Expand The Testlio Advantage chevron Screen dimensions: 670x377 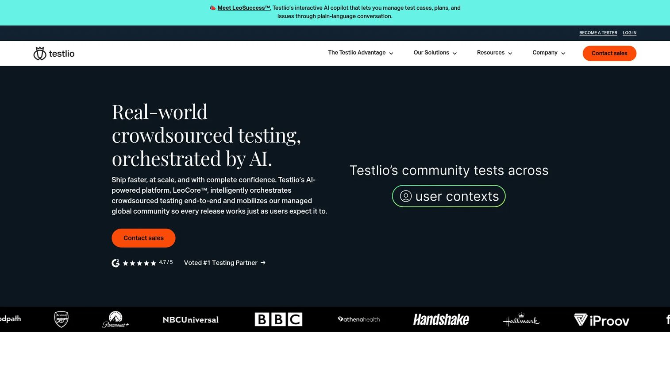391,53
